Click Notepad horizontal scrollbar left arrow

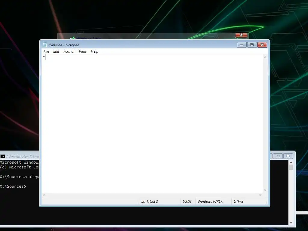tap(44, 195)
